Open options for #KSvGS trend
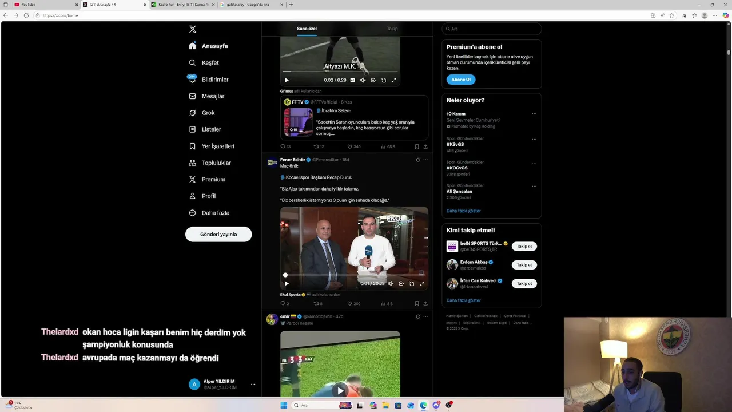Screen dimensions: 732x412 pos(534,139)
